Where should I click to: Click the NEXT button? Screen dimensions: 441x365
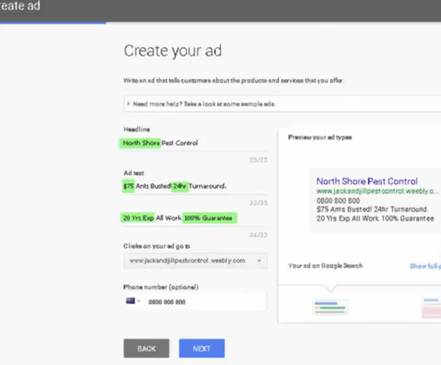(x=202, y=348)
